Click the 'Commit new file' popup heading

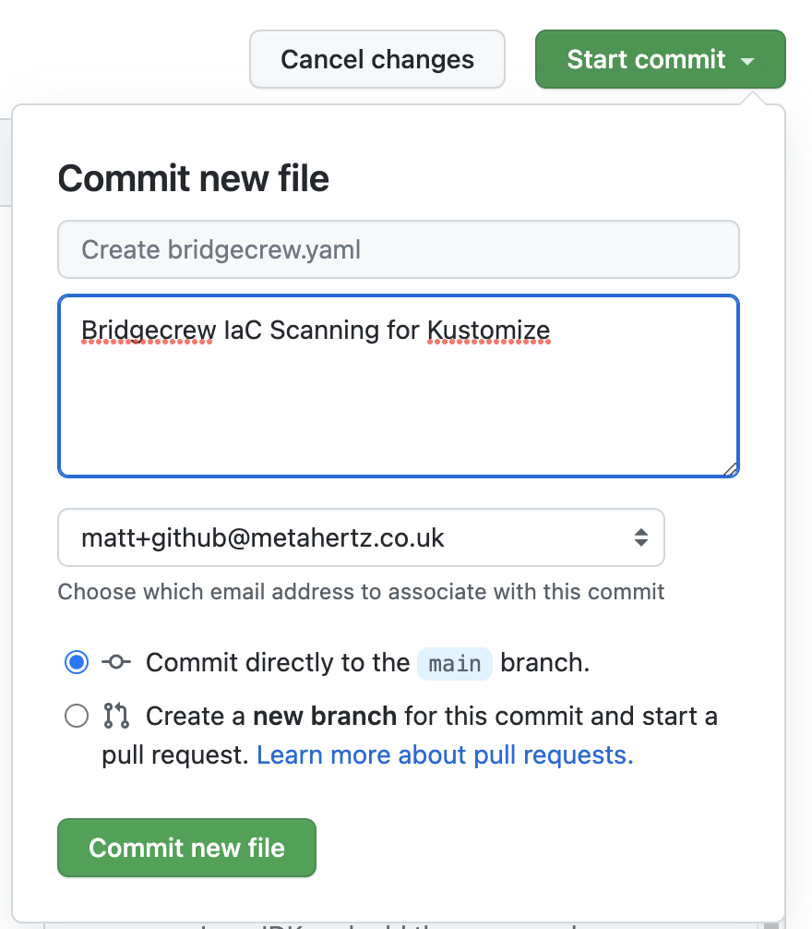tap(194, 178)
